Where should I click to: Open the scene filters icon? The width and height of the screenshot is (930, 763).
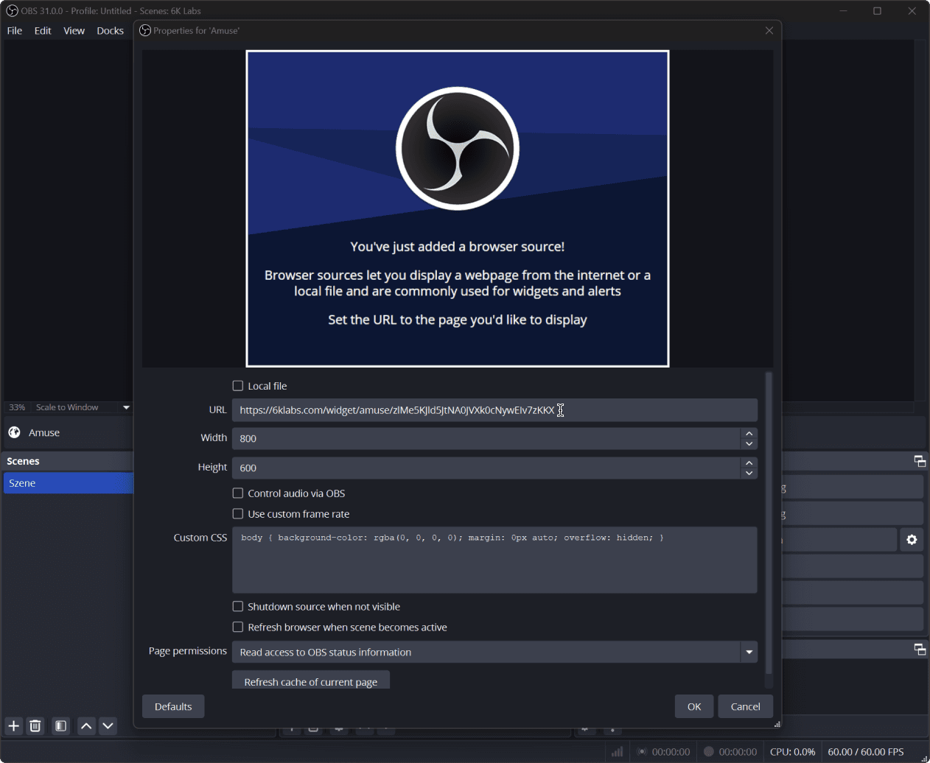point(61,726)
